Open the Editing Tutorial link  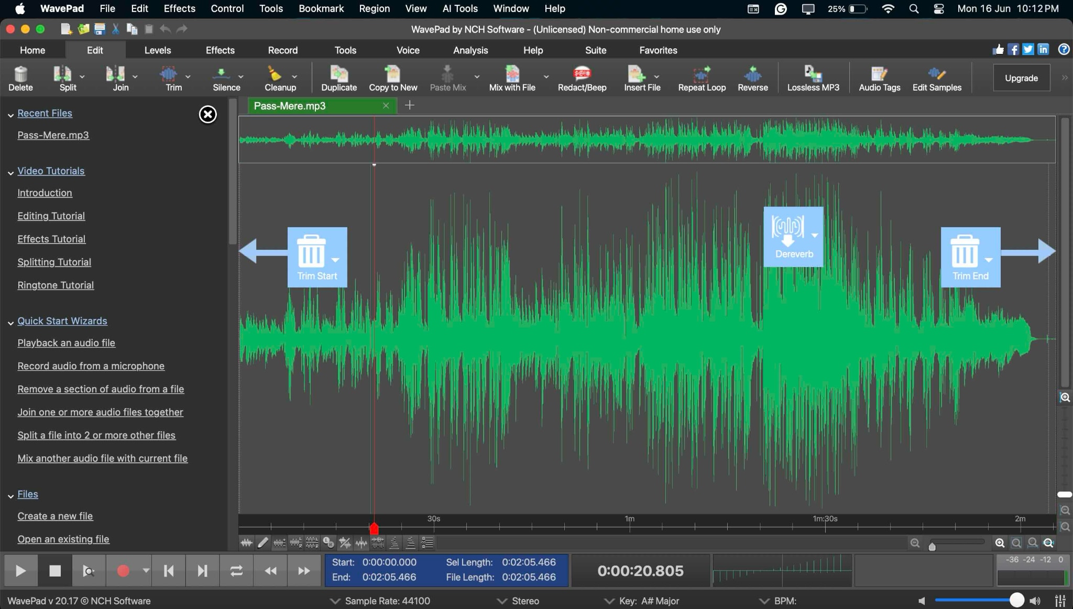pos(51,216)
